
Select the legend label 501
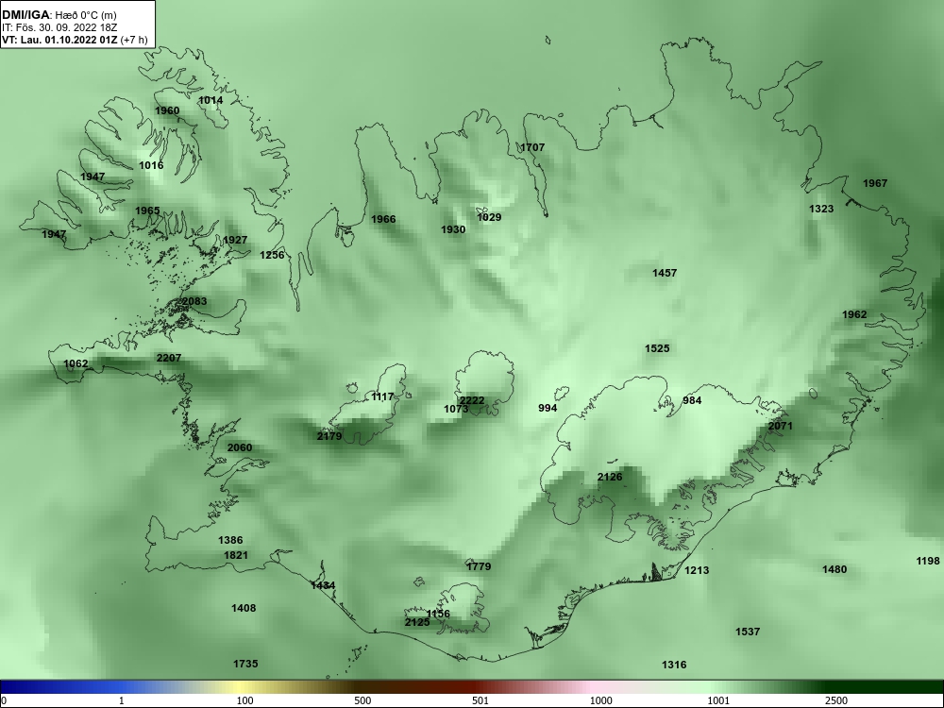click(x=480, y=700)
